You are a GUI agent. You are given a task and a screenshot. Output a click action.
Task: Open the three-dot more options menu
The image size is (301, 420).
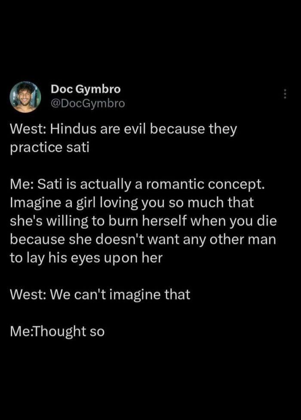pos(285,94)
